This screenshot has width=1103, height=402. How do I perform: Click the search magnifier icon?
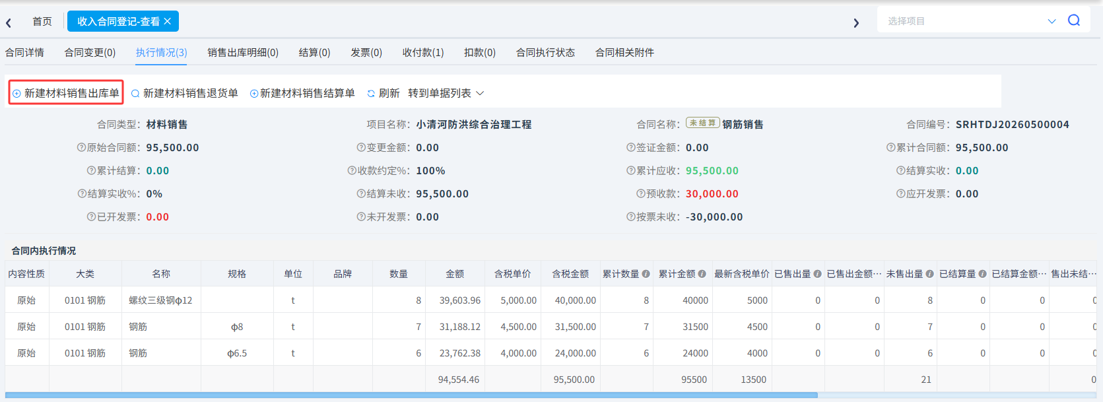pyautogui.click(x=1074, y=20)
